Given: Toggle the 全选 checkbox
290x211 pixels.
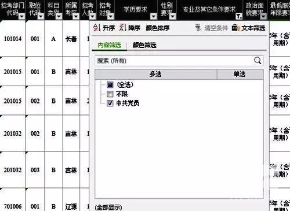Looking at the screenshot, I should [x=110, y=85].
